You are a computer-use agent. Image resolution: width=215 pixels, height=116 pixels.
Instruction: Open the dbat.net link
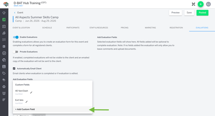tap(18, 6)
